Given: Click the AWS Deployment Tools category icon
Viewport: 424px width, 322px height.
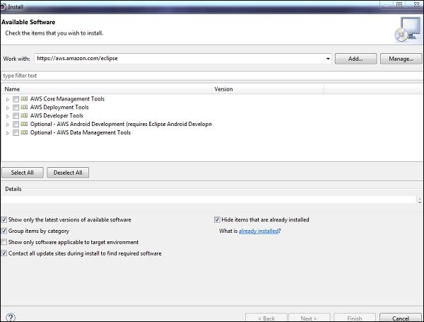Looking at the screenshot, I should [24, 108].
